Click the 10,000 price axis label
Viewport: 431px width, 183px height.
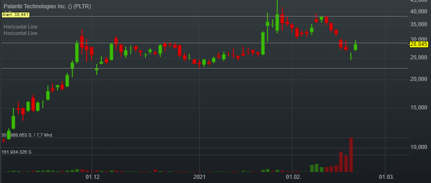[x=419, y=147]
